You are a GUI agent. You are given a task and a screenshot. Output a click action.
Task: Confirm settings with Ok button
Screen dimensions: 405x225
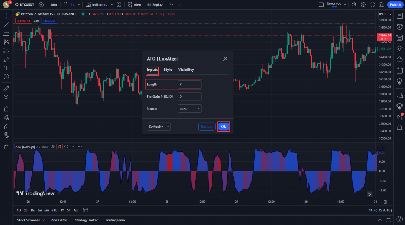(x=223, y=127)
